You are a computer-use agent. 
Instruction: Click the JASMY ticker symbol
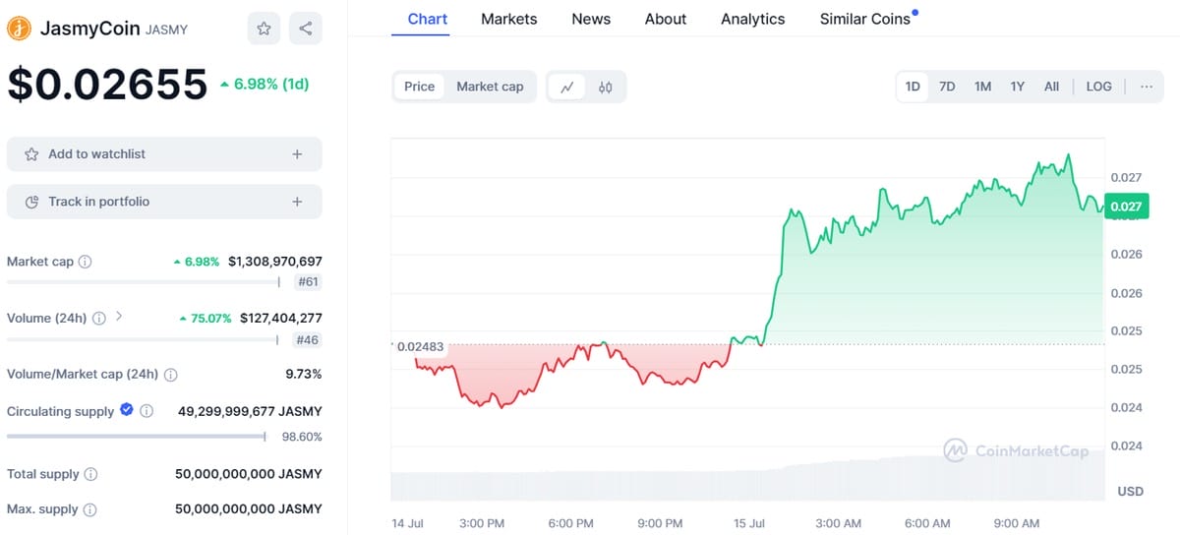166,30
